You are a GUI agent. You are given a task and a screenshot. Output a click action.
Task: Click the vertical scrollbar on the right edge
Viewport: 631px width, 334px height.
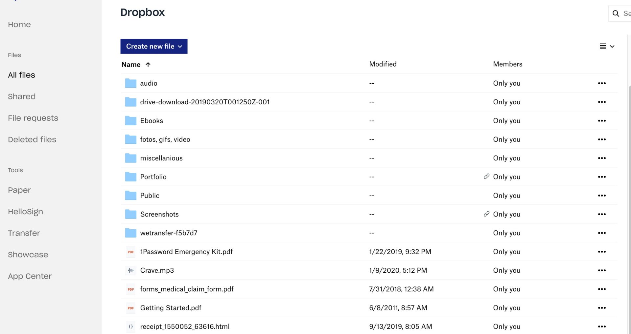[629, 197]
